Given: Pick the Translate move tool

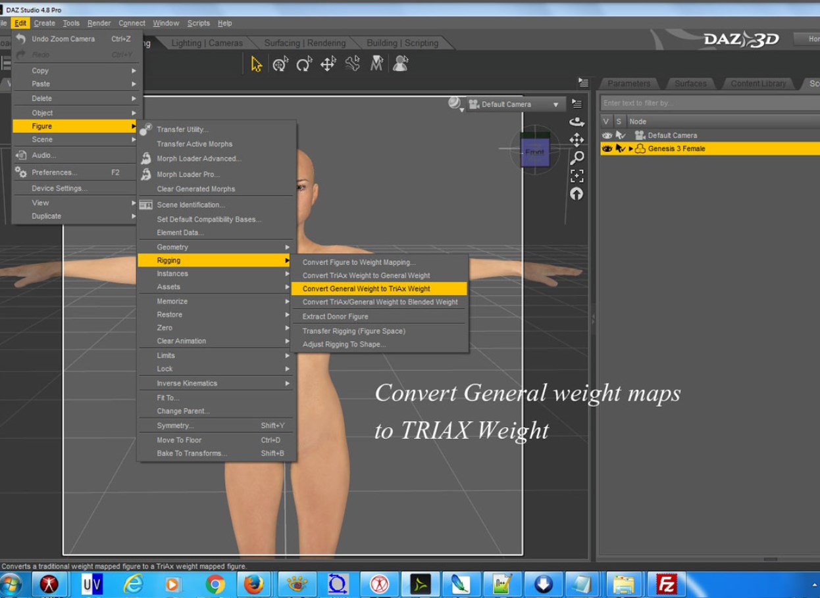Looking at the screenshot, I should click(328, 64).
